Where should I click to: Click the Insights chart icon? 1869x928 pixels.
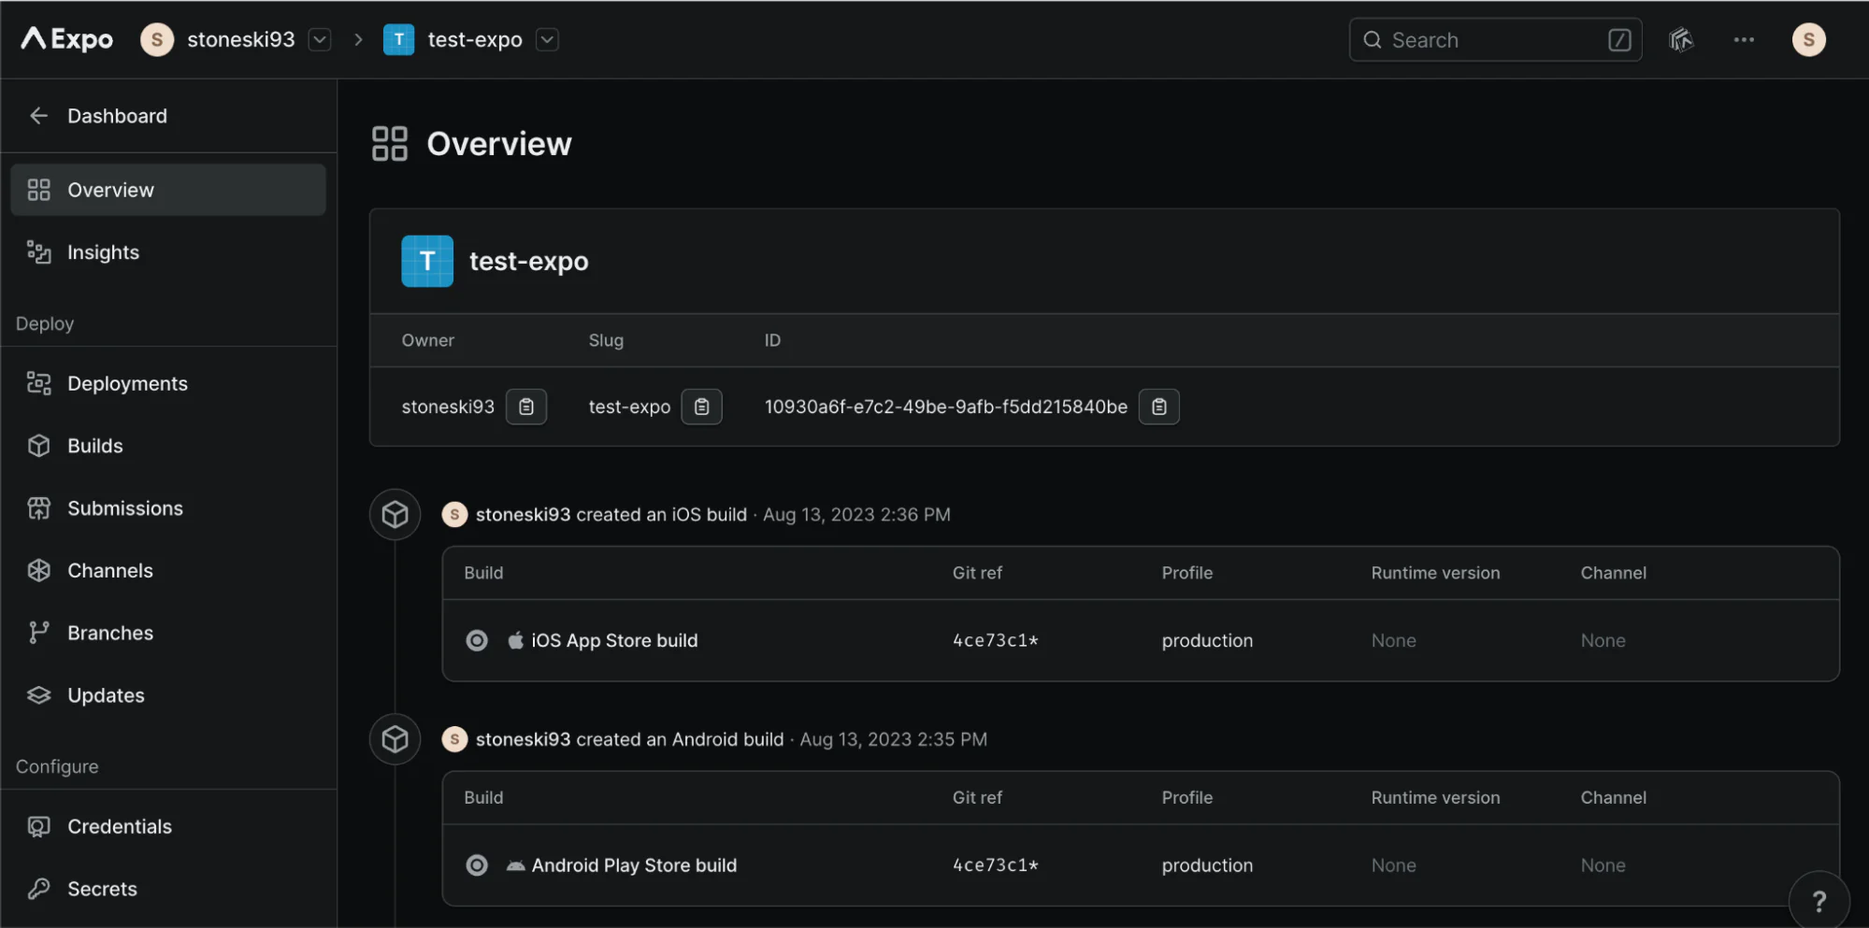pyautogui.click(x=38, y=252)
